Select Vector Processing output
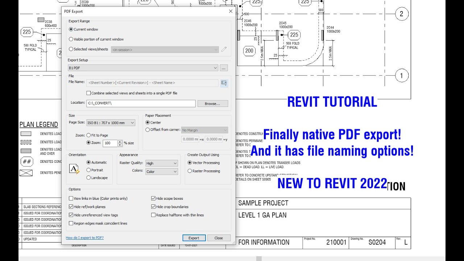Image resolution: width=464 pixels, height=261 pixels. [x=190, y=163]
